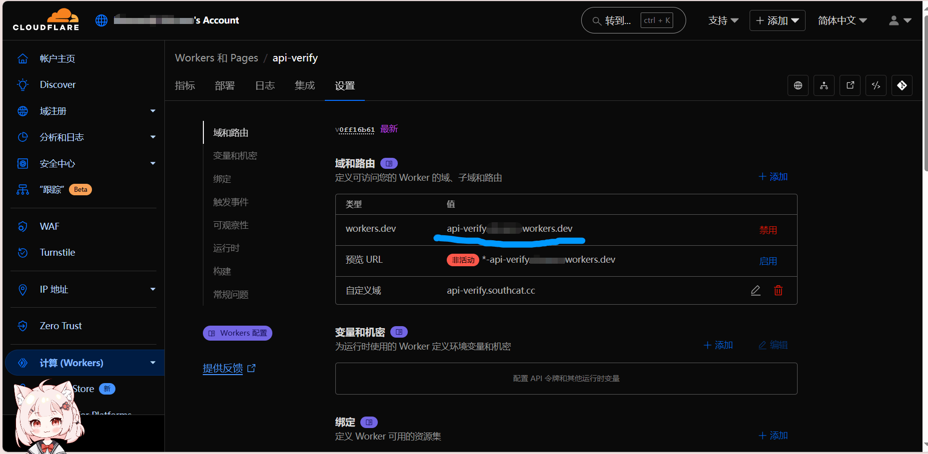Click the 提供反馈 feedback link
Viewport: 928px width, 454px height.
(223, 369)
